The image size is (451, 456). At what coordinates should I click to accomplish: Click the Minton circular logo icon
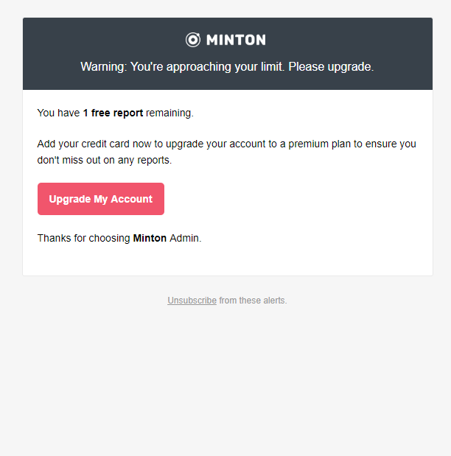point(193,40)
